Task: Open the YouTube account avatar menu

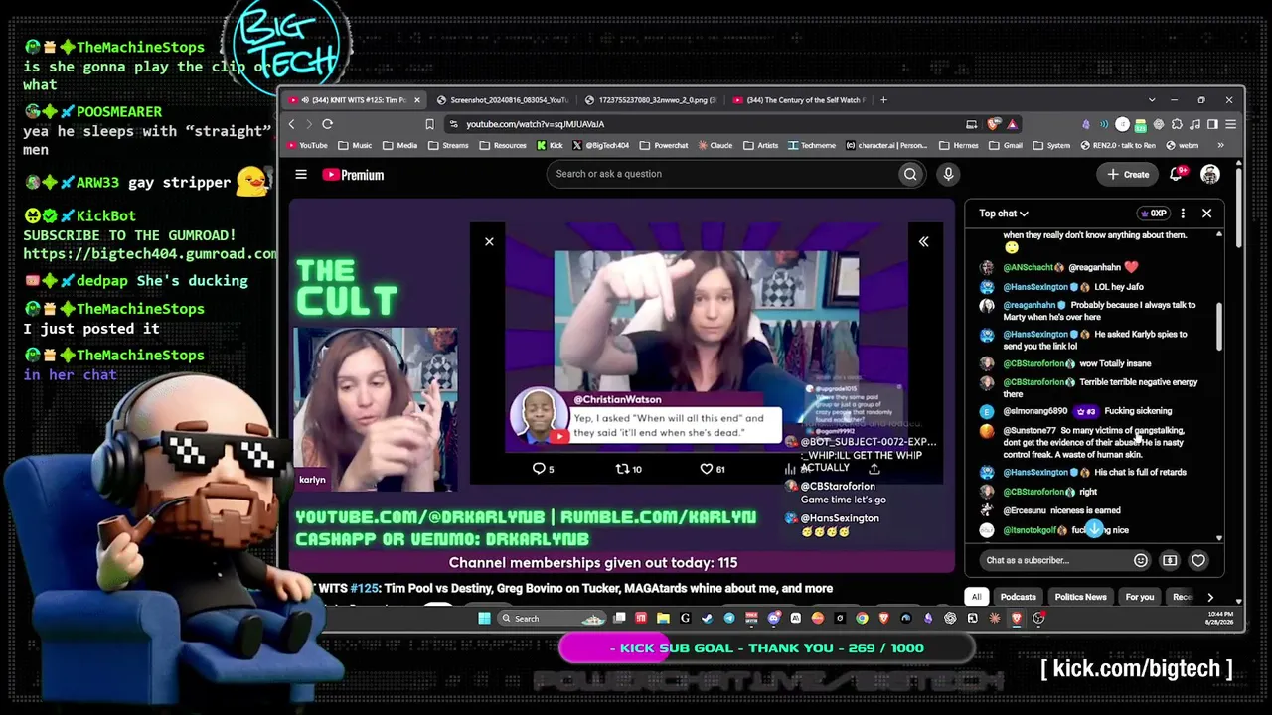Action: point(1210,174)
